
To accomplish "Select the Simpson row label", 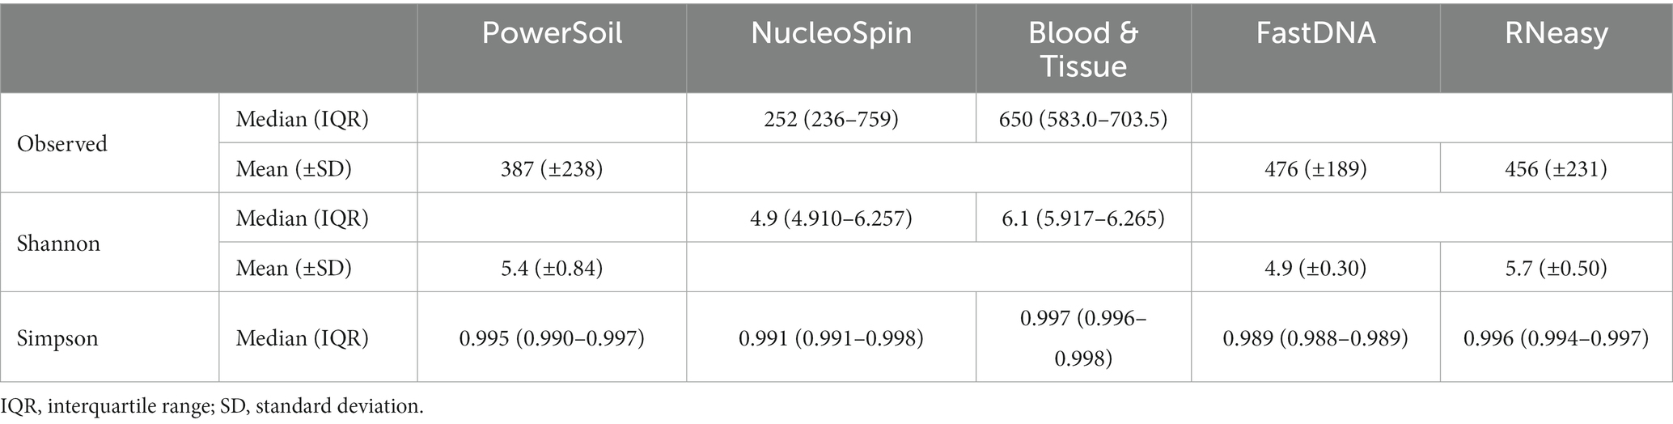I will 57,337.
